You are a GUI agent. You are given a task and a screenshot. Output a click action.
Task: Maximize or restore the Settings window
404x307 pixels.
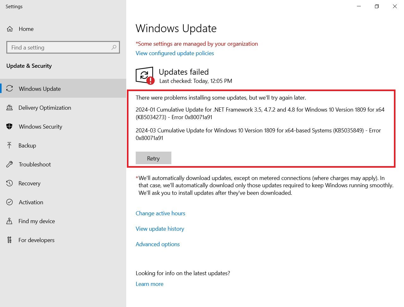377,6
